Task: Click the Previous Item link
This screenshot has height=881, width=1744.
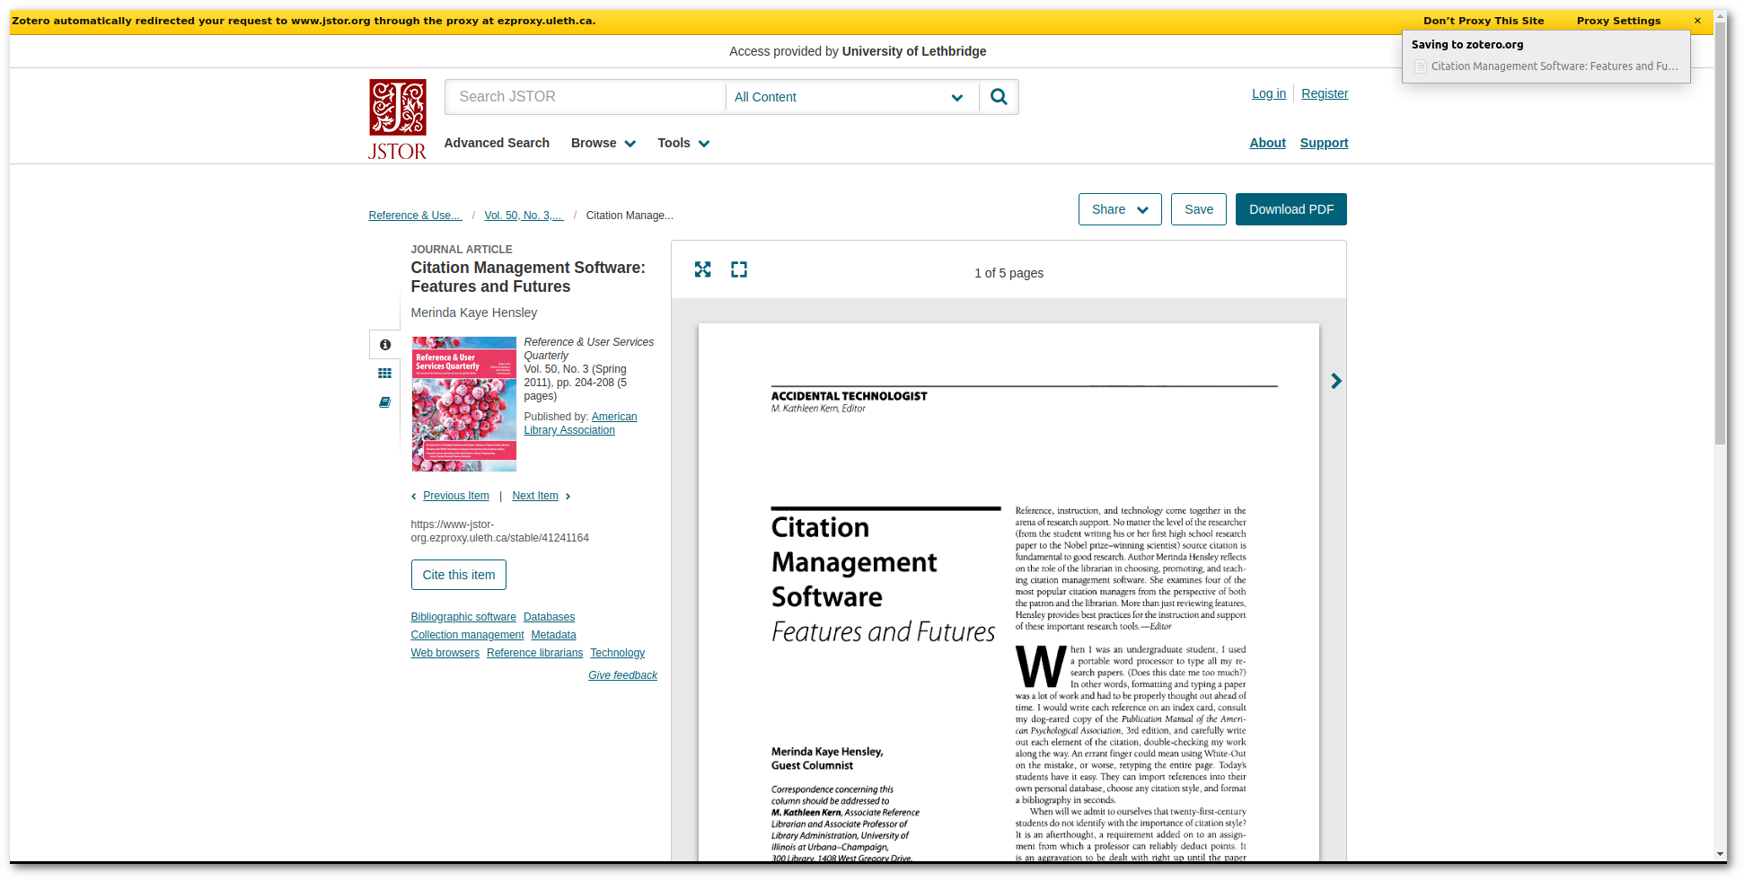Action: (x=456, y=496)
